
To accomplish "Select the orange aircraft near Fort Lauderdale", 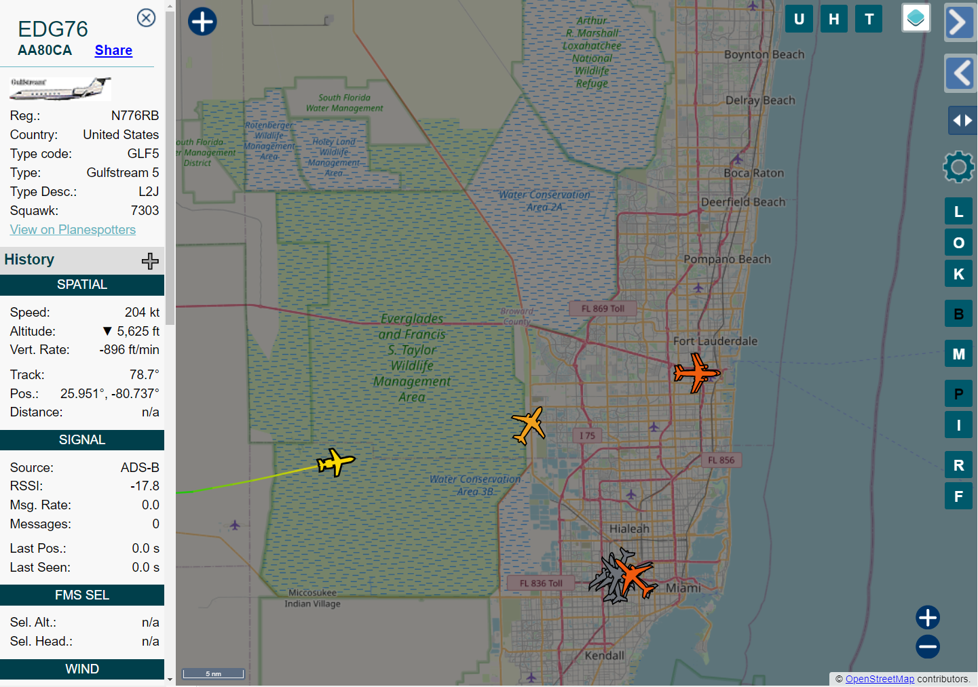I will [696, 372].
